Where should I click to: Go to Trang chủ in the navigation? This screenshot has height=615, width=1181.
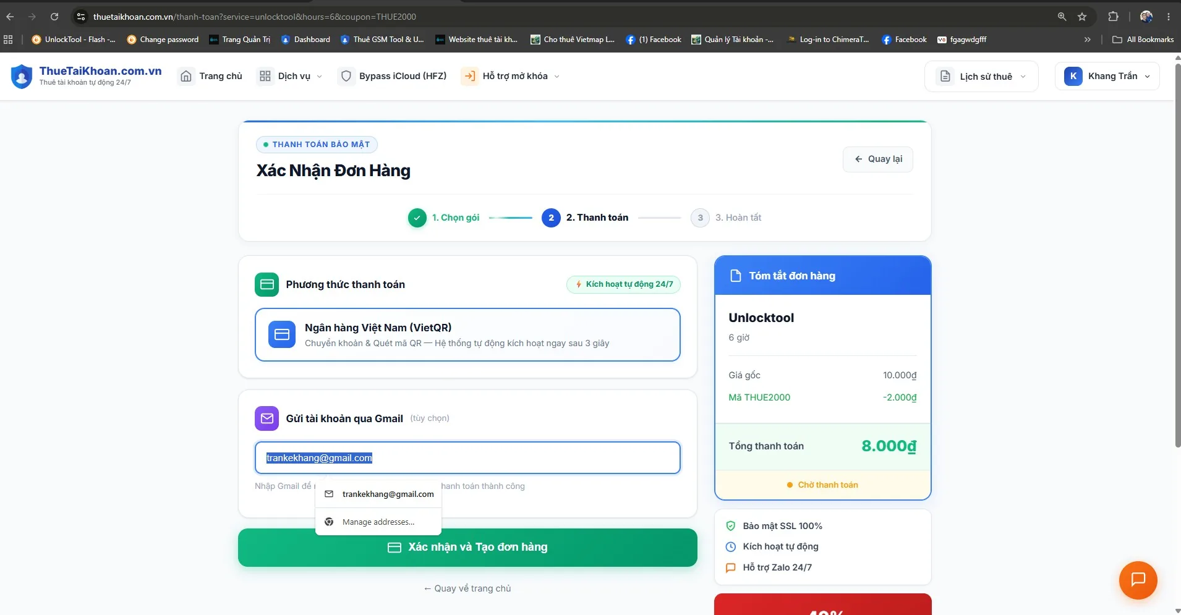click(211, 76)
